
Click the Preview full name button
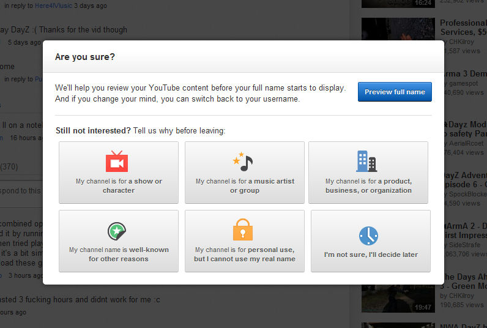[x=395, y=92]
